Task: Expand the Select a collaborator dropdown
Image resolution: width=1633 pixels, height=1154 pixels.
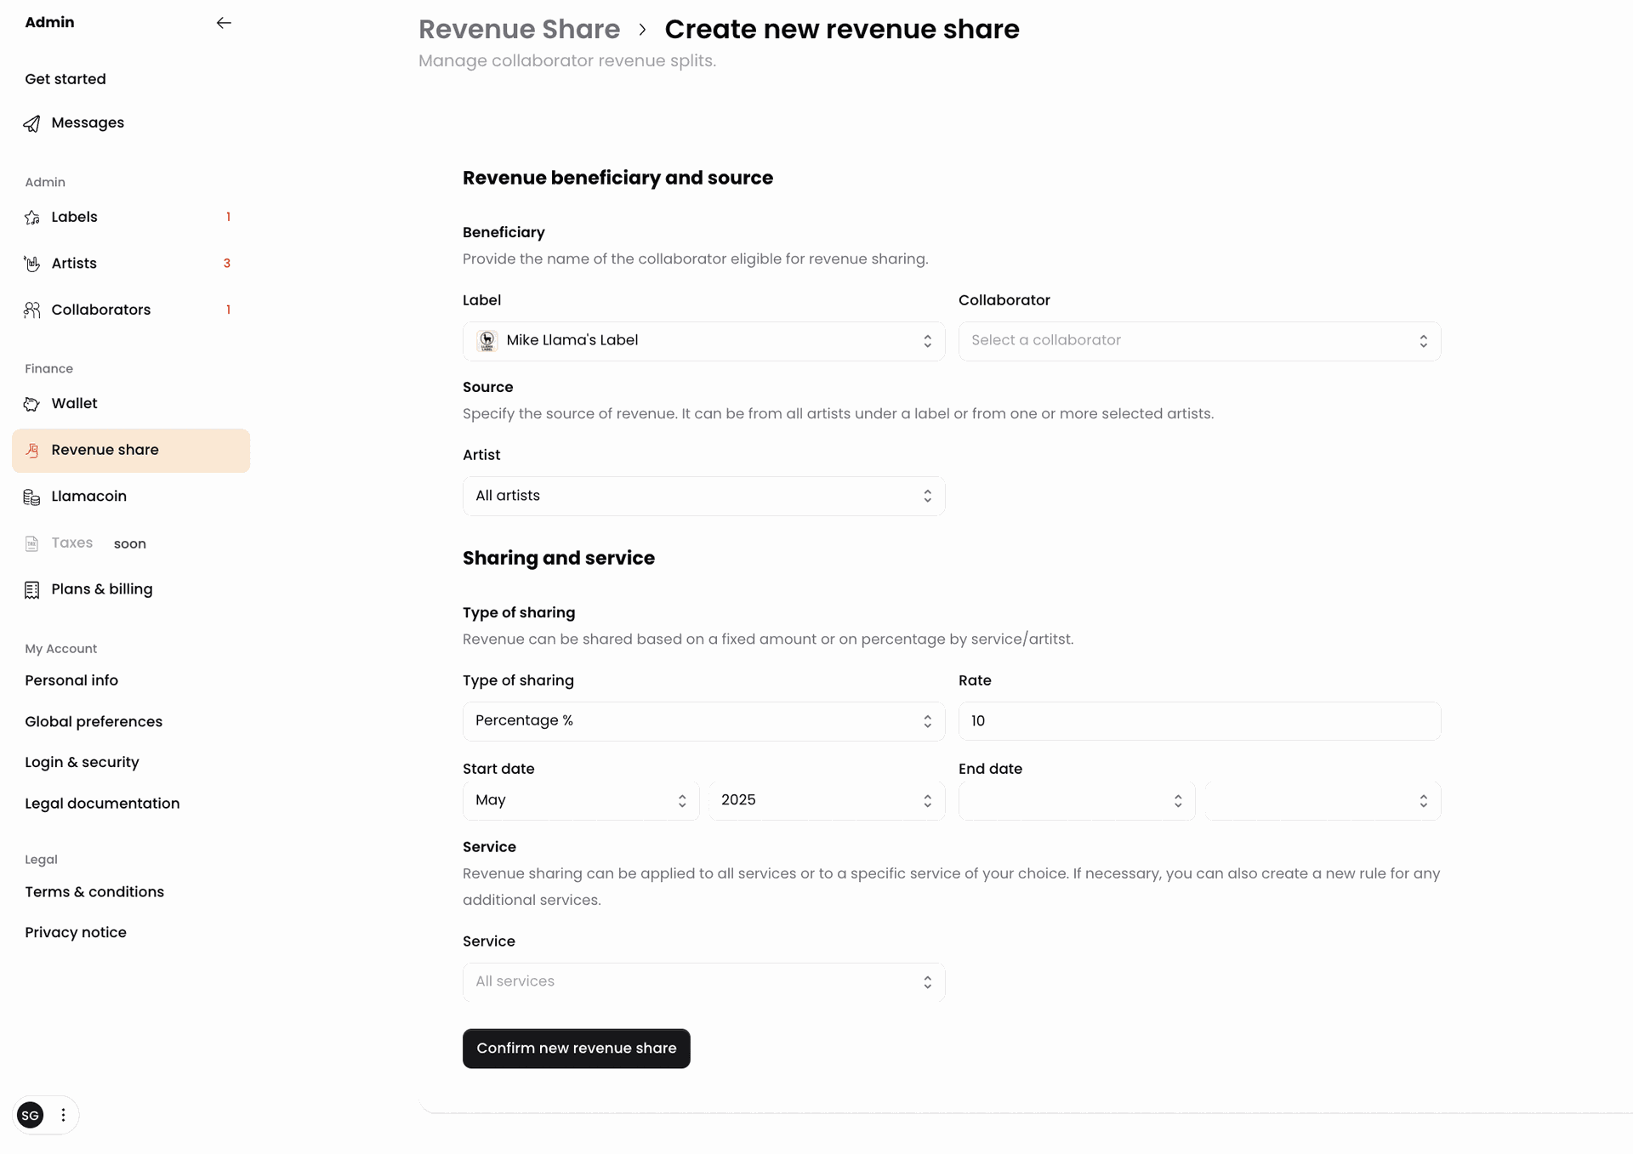Action: 1199,341
